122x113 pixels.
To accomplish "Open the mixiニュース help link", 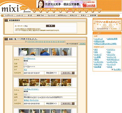I will [x=112, y=57].
